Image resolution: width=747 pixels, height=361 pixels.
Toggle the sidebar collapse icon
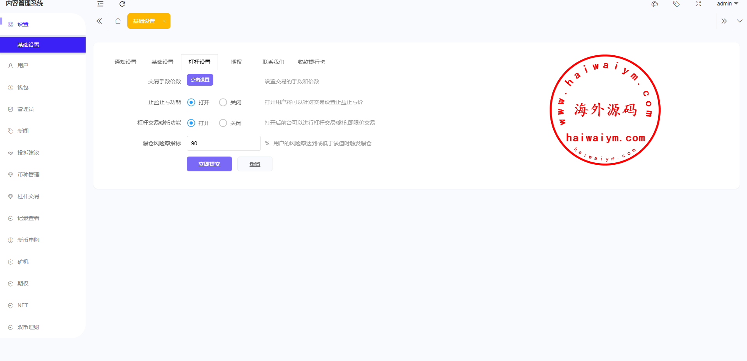tap(100, 4)
